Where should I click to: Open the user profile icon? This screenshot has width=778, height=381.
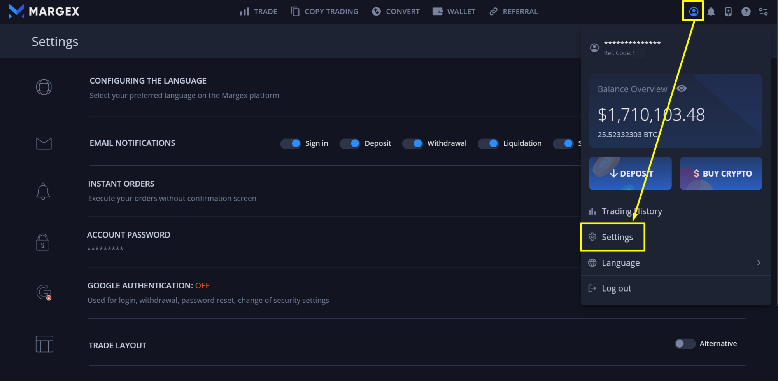(693, 12)
